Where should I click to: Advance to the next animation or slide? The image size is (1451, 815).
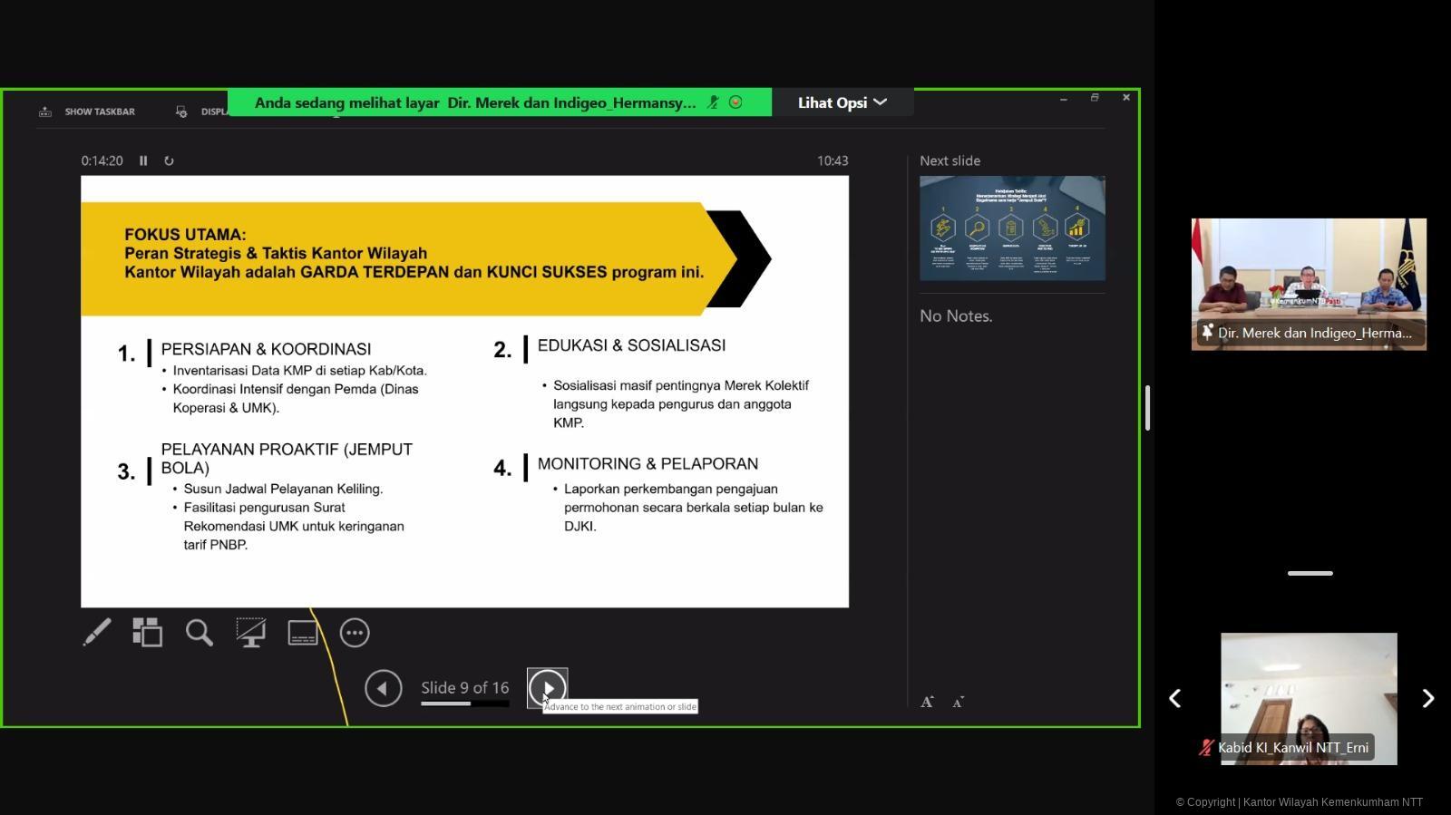(547, 688)
